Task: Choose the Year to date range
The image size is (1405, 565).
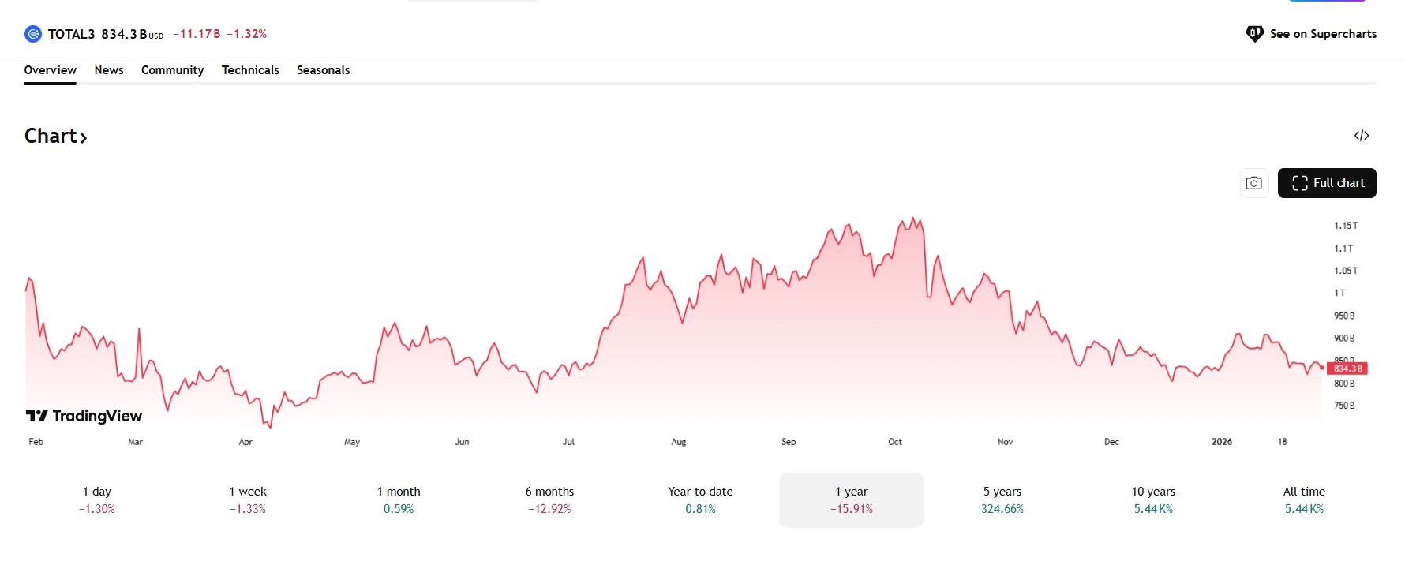Action: (700, 500)
